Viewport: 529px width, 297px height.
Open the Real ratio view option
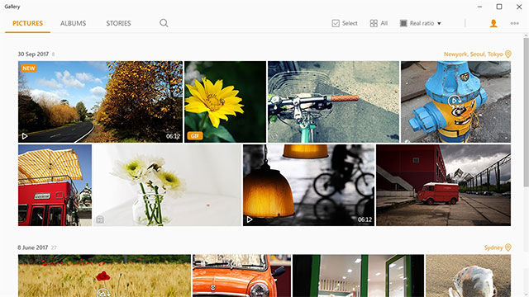pos(421,23)
